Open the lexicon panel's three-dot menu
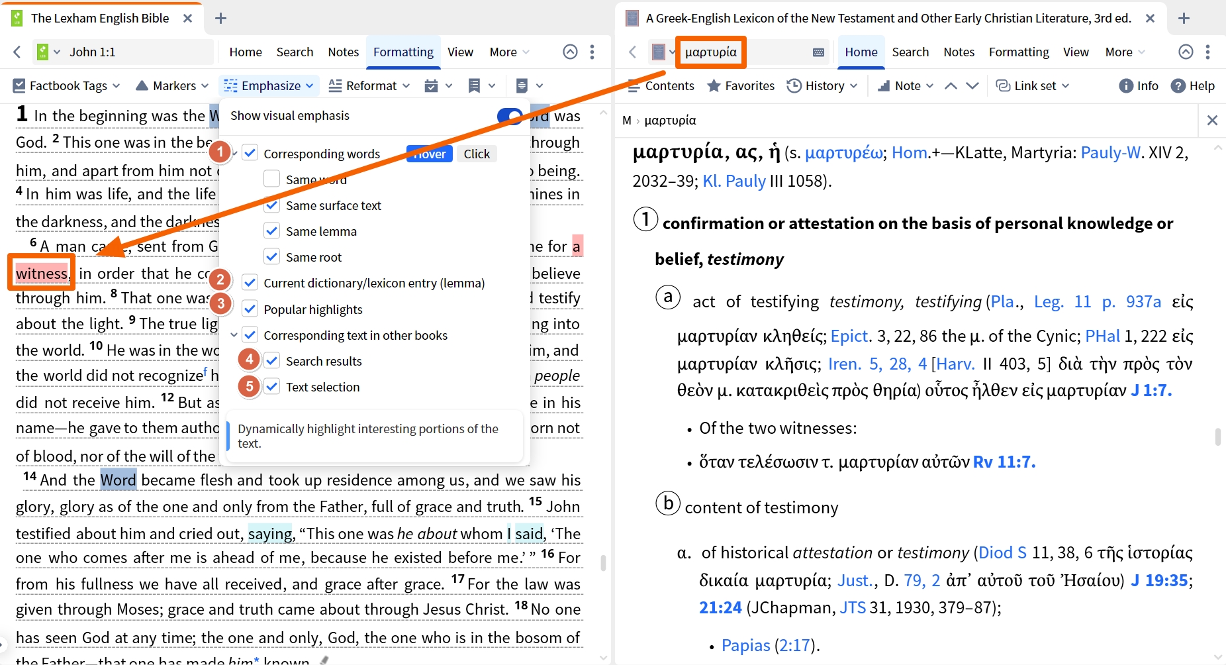Viewport: 1226px width, 665px height. pos(1208,52)
